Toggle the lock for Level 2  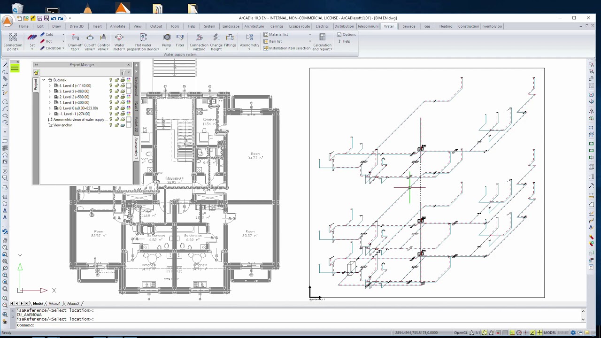[117, 97]
